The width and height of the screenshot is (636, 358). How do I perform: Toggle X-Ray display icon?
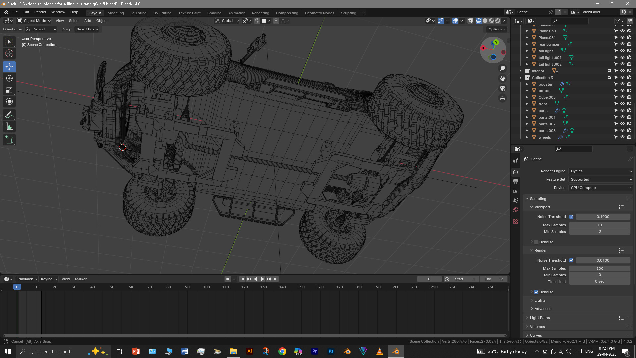pyautogui.click(x=470, y=21)
